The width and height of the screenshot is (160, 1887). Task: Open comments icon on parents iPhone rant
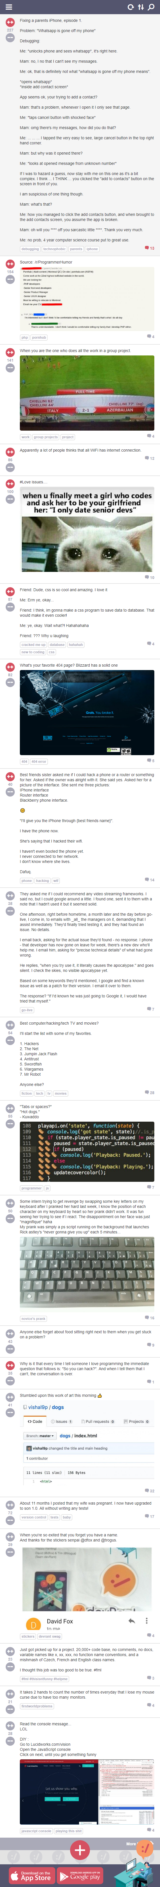click(150, 248)
